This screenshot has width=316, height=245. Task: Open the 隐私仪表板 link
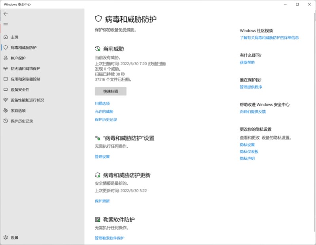pyautogui.click(x=249, y=151)
